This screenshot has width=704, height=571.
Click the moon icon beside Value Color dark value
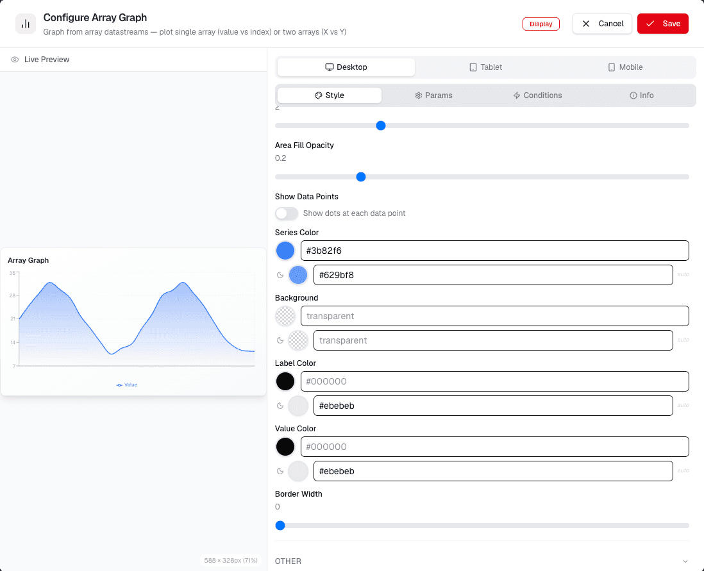[280, 471]
